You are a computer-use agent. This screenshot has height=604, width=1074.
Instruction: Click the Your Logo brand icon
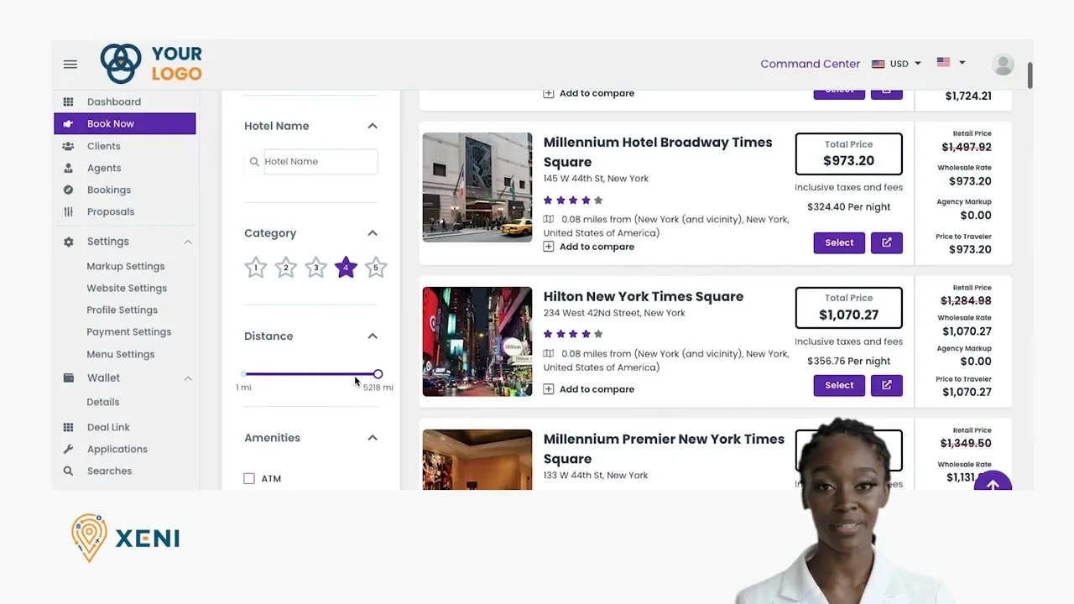[122, 64]
